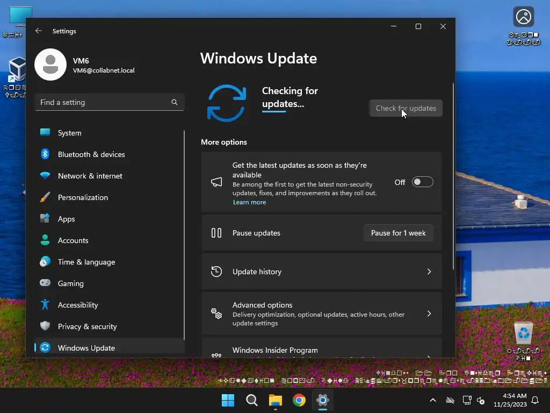Click the taskbar clock showing 4:54 AM
This screenshot has width=550, height=413.
[510, 400]
